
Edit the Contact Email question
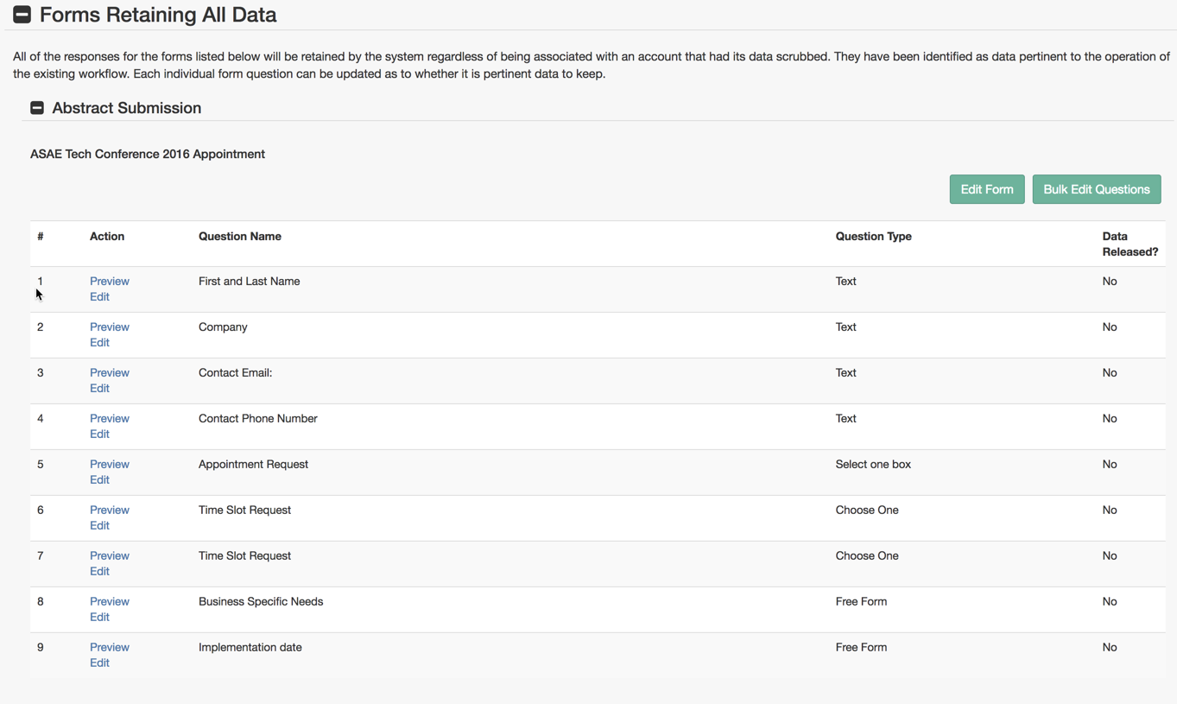(99, 389)
